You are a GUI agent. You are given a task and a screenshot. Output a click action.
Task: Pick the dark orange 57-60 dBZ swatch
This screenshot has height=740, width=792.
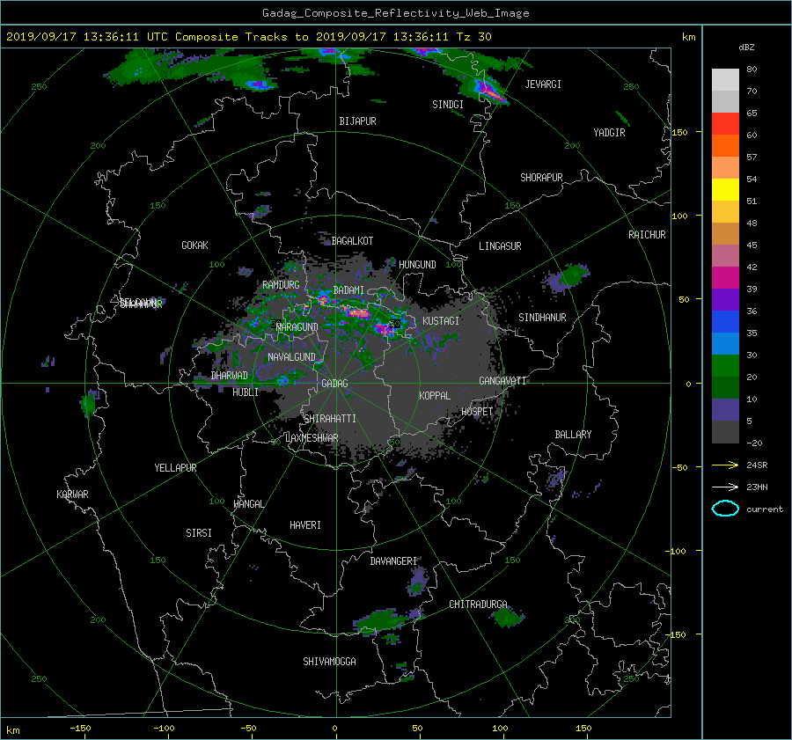[725, 146]
